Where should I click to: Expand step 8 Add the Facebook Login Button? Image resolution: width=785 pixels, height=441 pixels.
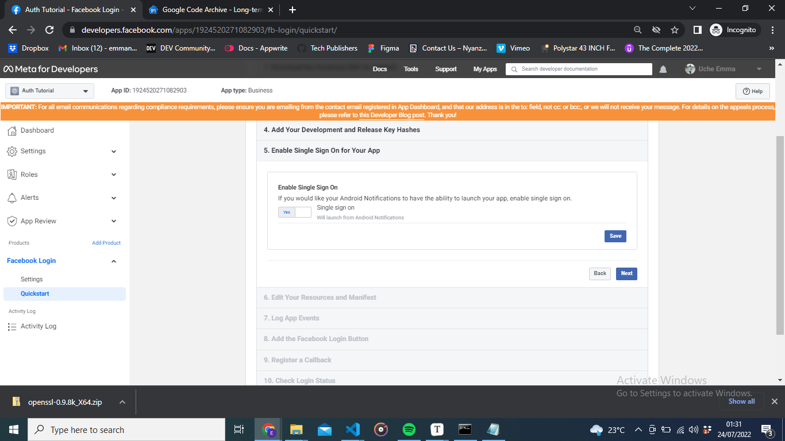tap(452, 339)
